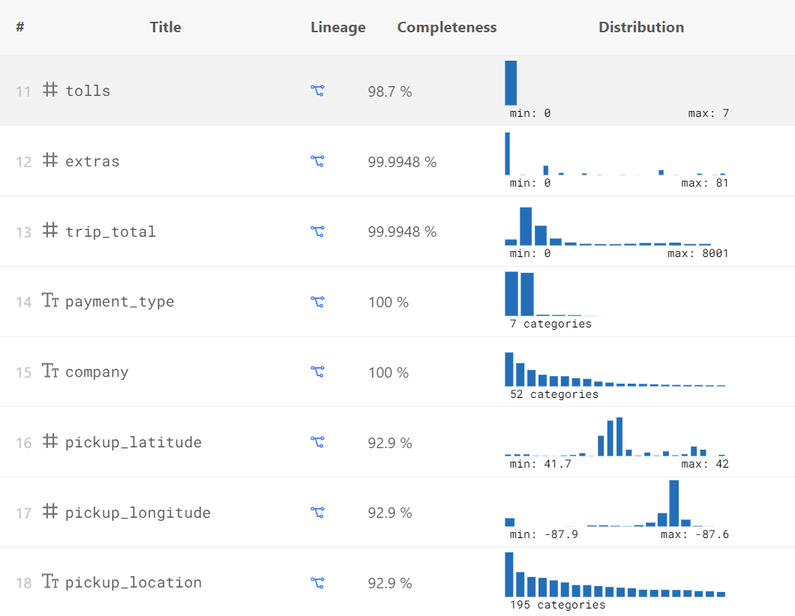
Task: Click the numeric type icon beside trip_total
Action: pyautogui.click(x=49, y=232)
